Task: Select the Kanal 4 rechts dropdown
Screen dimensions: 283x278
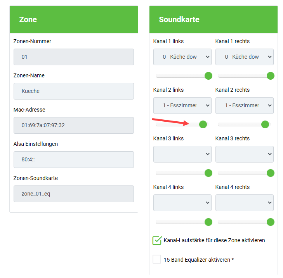Action: tap(245, 203)
